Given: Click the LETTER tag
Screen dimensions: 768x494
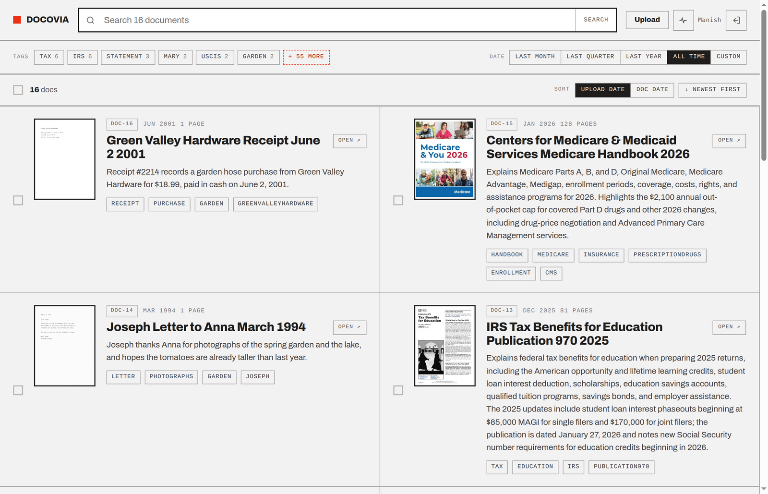Looking at the screenshot, I should point(123,377).
